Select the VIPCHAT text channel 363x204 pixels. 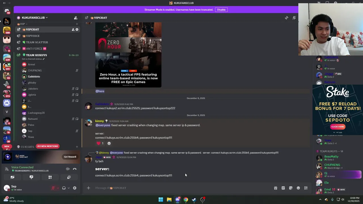tap(48, 29)
